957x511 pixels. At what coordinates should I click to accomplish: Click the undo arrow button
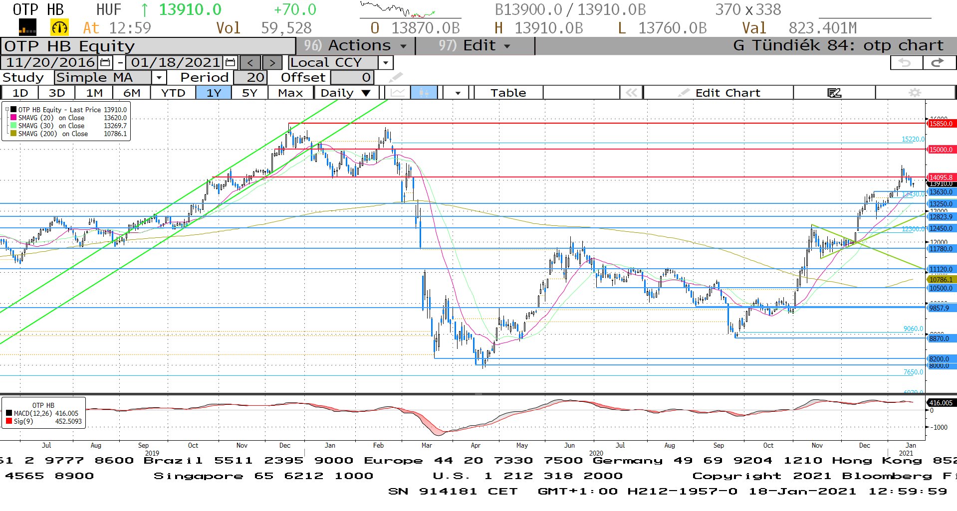(906, 62)
